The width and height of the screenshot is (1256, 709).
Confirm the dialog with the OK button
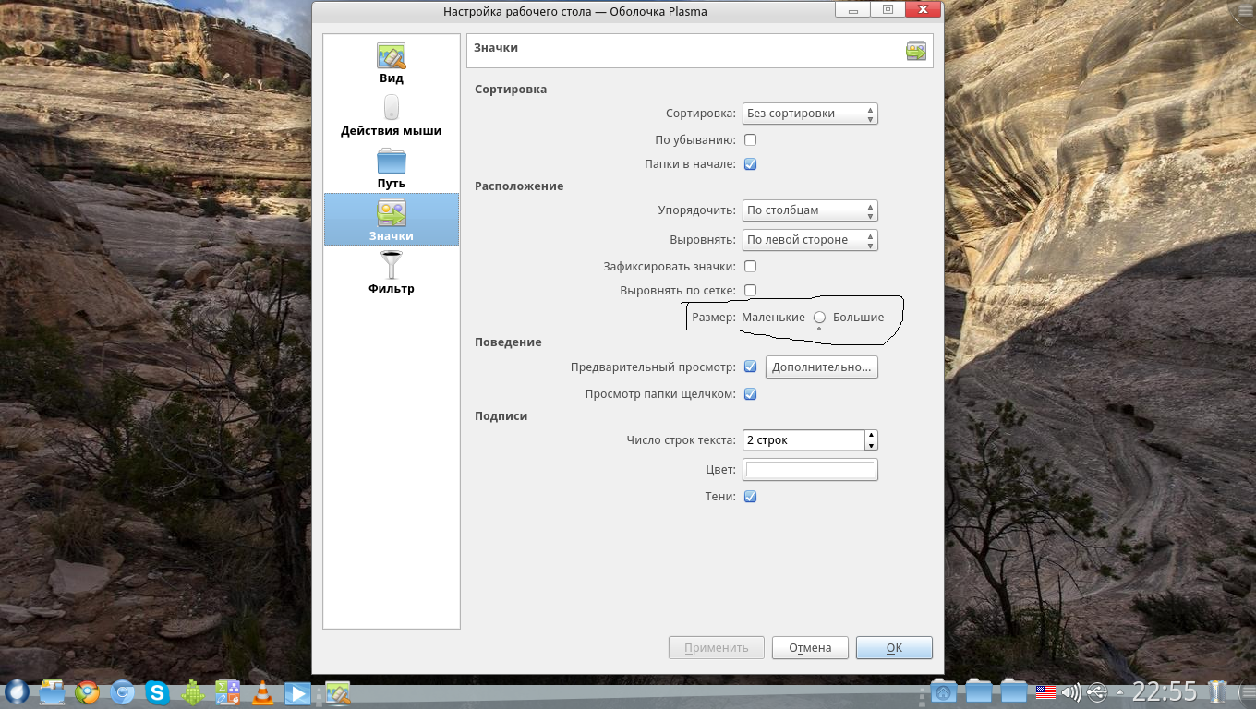coord(894,648)
